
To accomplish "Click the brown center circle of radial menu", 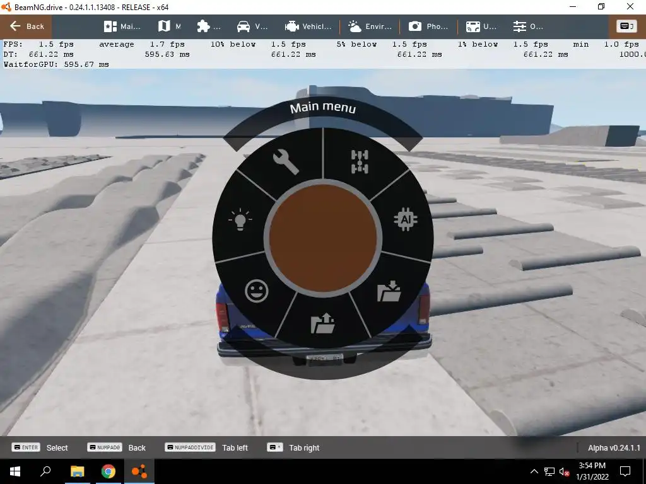I will pos(323,238).
